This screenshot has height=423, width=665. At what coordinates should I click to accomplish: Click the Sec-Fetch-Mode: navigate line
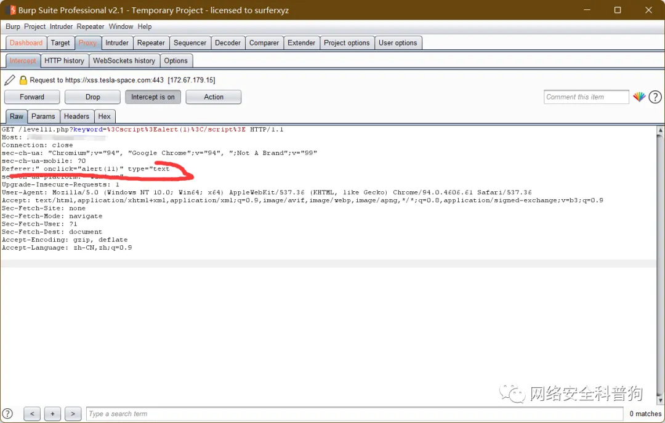pyautogui.click(x=52, y=216)
